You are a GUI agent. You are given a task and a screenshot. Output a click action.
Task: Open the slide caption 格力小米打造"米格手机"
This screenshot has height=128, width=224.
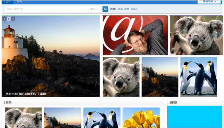click(x=25, y=94)
